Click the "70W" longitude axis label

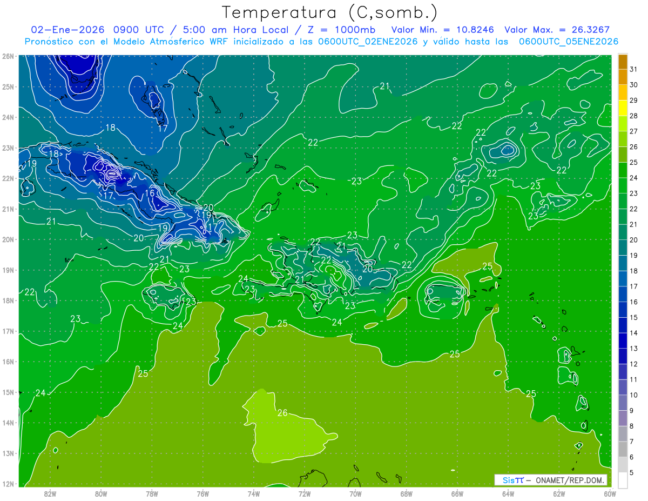pyautogui.click(x=355, y=493)
